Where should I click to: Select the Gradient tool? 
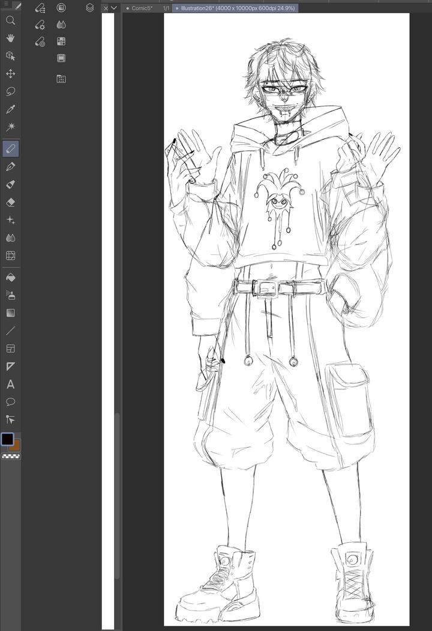10,313
